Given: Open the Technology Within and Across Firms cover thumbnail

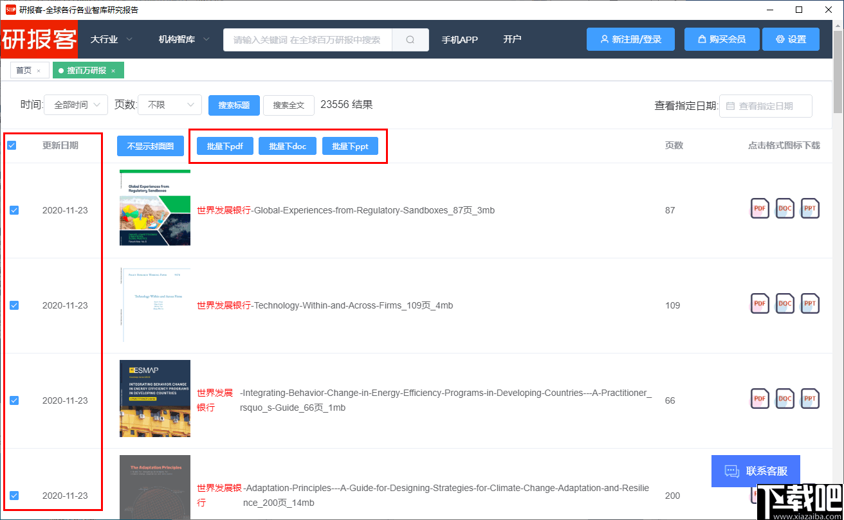Looking at the screenshot, I should [155, 305].
